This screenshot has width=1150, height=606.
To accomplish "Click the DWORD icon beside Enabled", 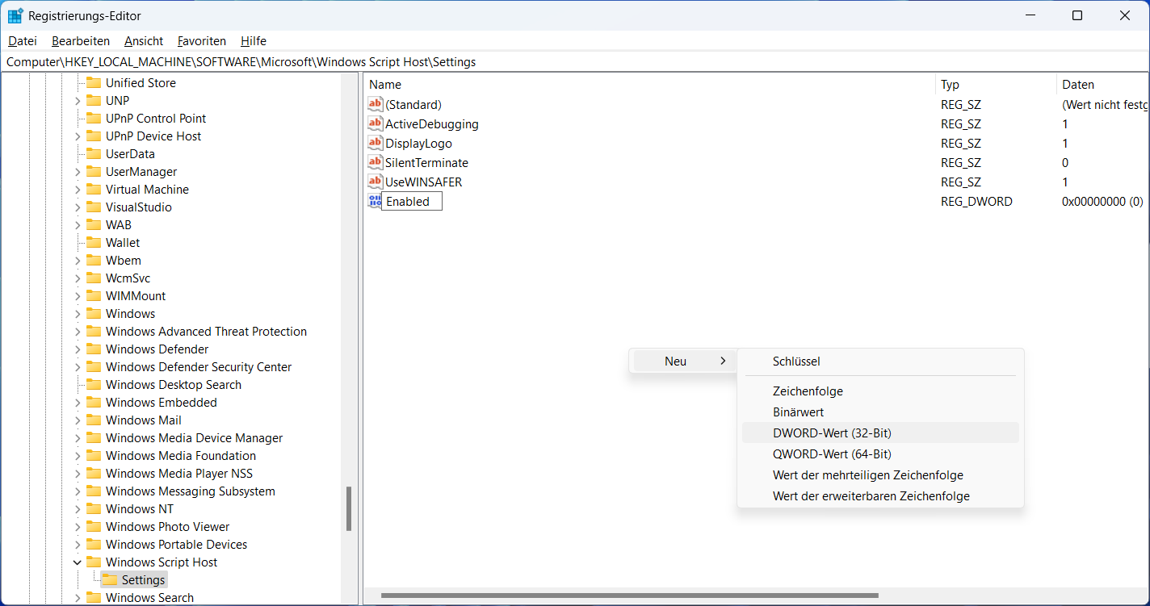I will 374,201.
